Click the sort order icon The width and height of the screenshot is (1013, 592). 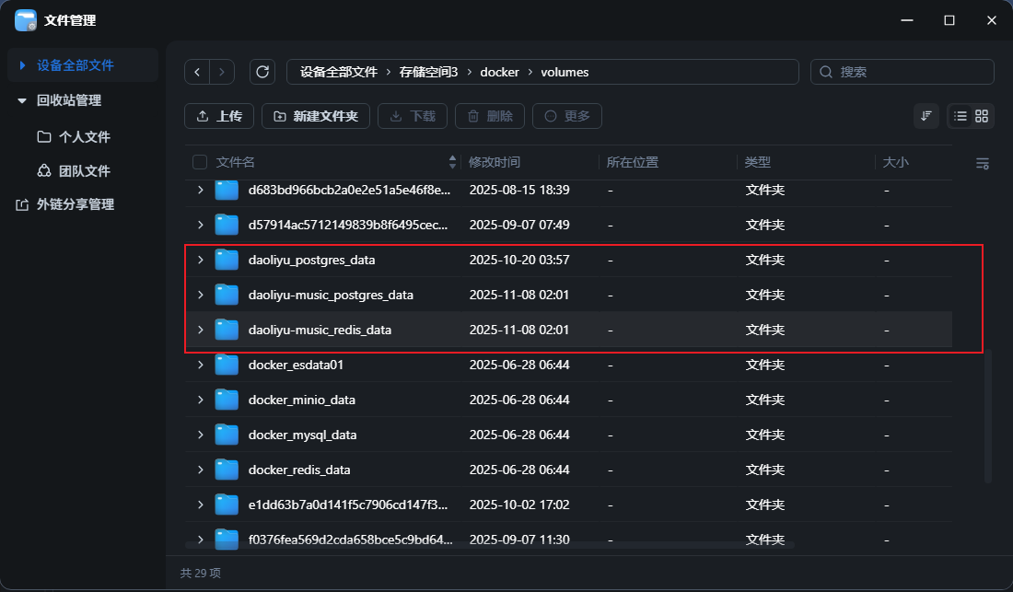(x=926, y=116)
